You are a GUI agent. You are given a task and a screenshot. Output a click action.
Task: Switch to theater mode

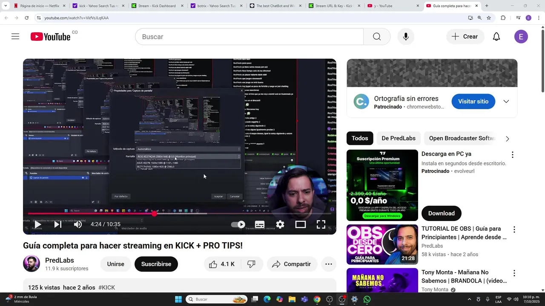(x=301, y=224)
